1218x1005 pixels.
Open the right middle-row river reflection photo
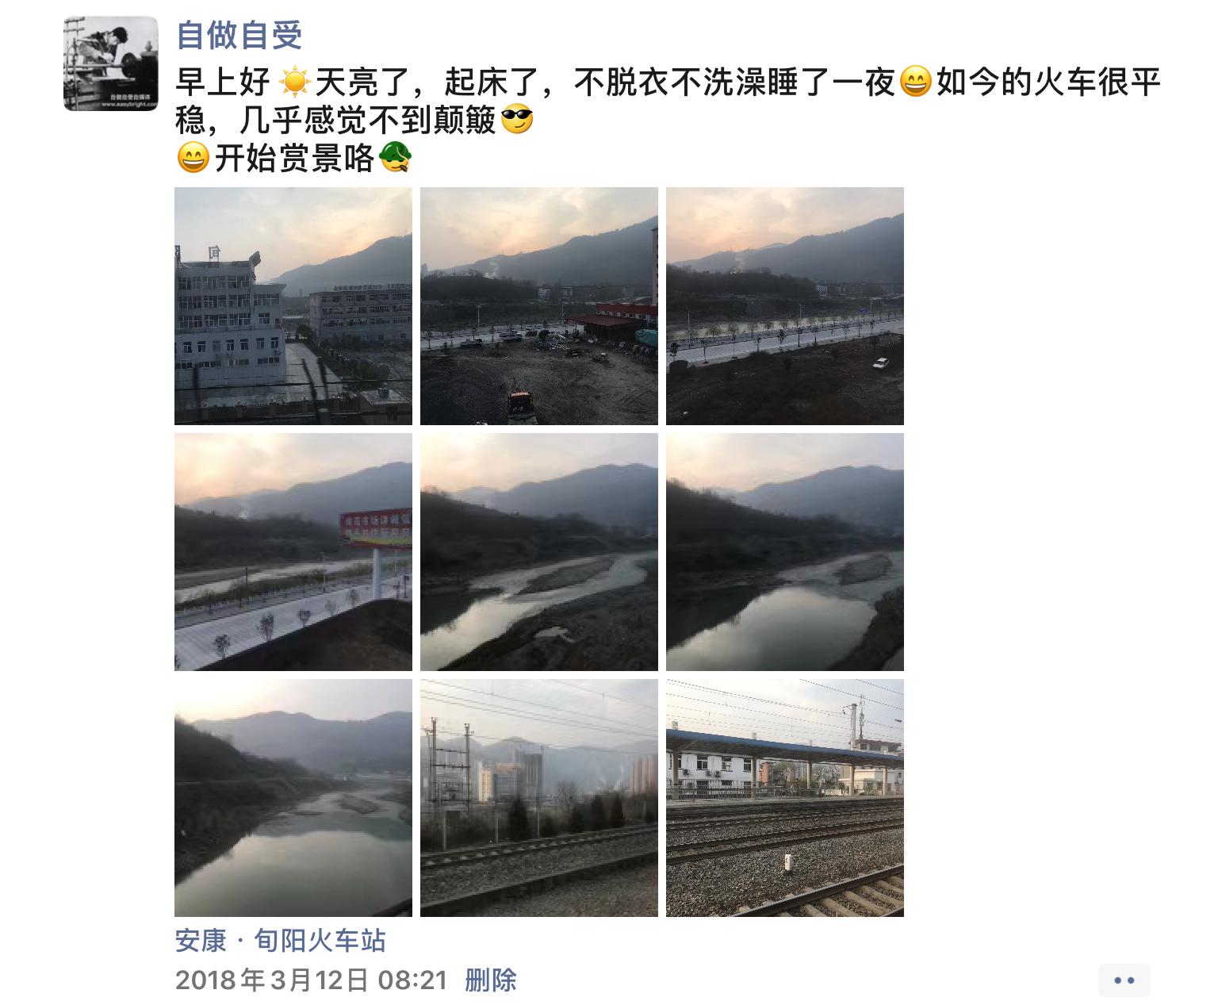[785, 552]
